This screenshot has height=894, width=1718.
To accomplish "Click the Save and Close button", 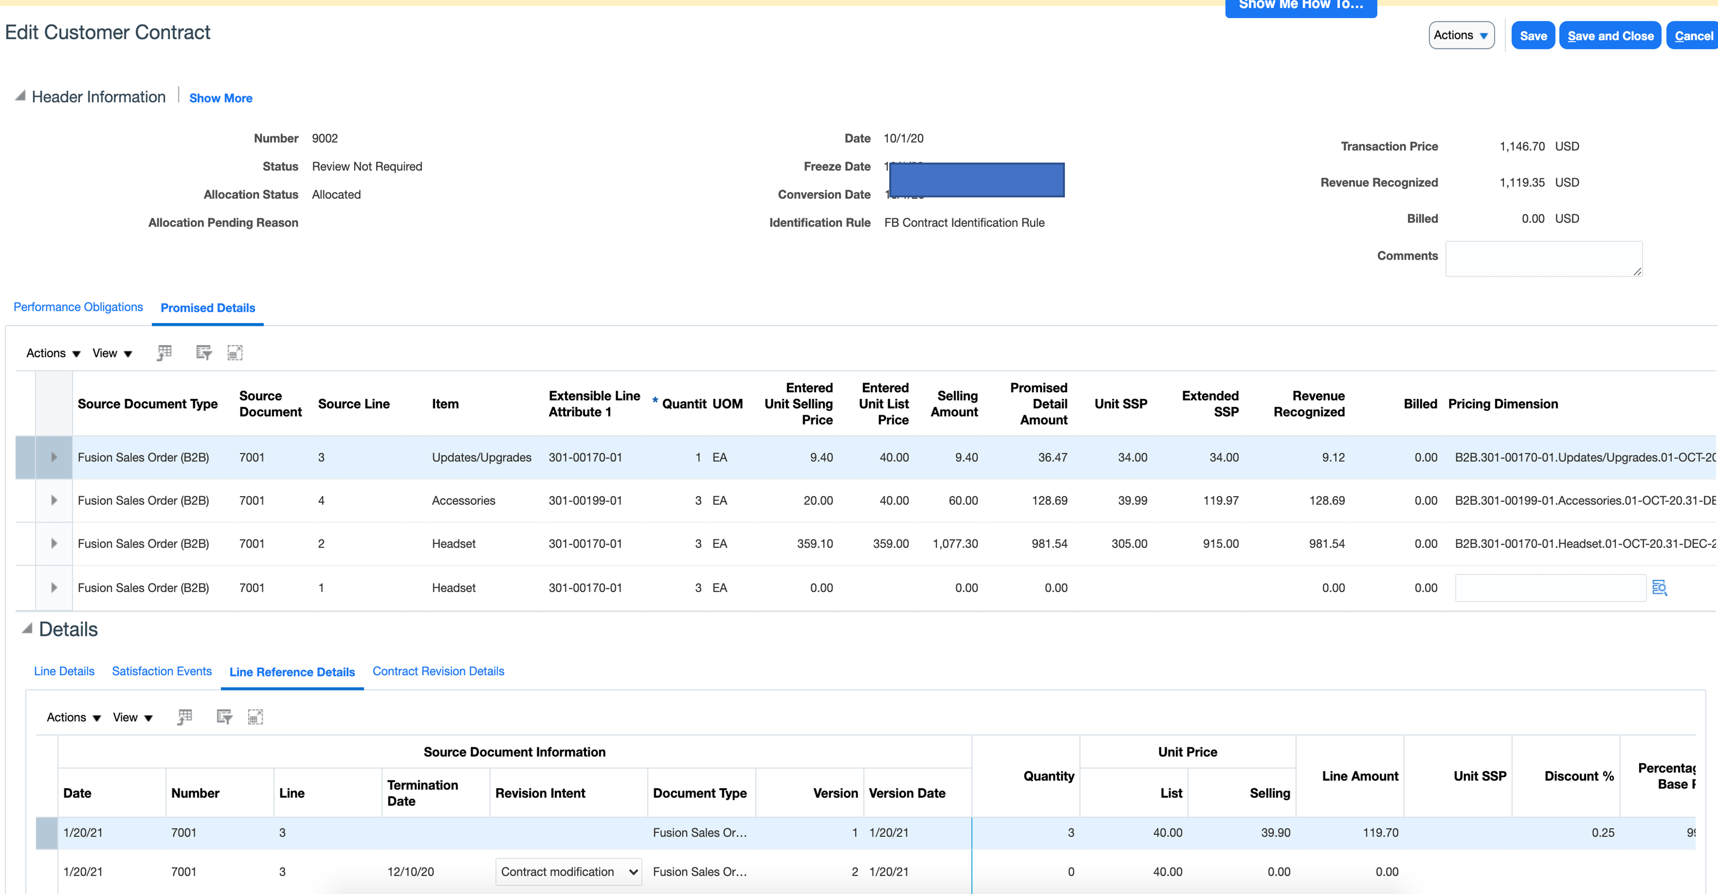I will (1610, 36).
